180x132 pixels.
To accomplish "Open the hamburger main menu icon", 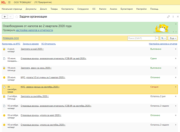I will 9,2.
